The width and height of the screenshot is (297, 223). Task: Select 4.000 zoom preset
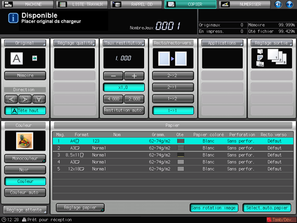click(x=113, y=99)
